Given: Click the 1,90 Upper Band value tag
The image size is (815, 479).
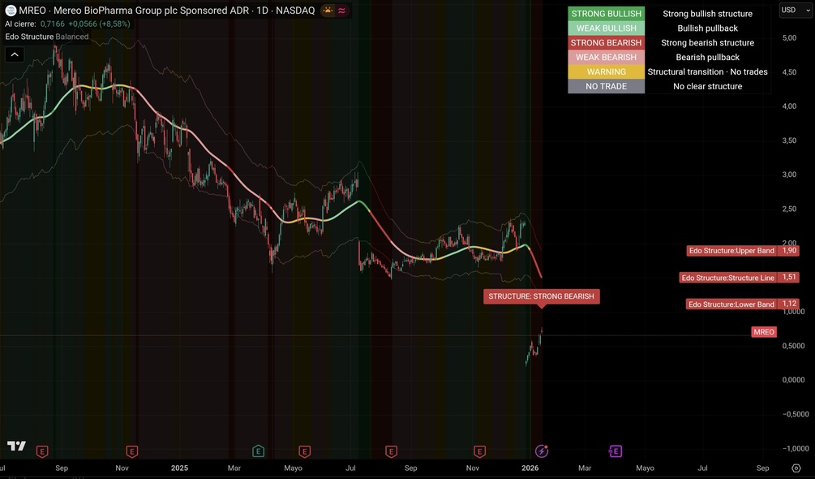Looking at the screenshot, I should click(789, 251).
